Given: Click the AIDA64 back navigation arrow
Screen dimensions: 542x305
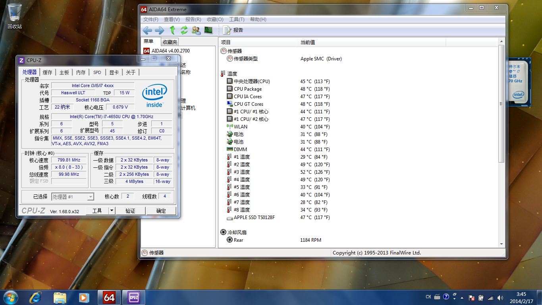Looking at the screenshot, I should (x=147, y=30).
